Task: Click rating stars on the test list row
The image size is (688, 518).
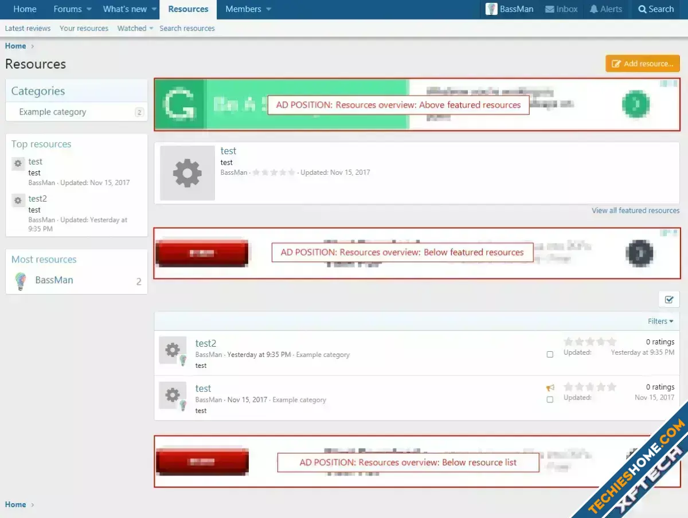Action: [590, 387]
